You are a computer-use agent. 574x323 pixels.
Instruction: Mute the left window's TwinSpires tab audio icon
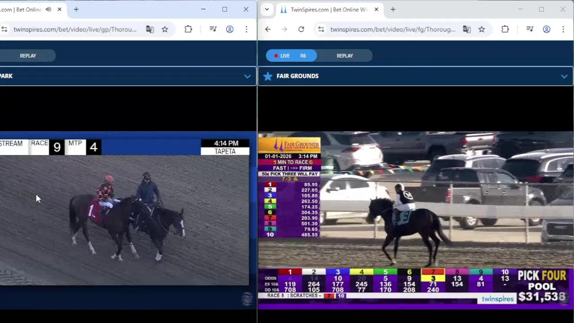pos(49,9)
